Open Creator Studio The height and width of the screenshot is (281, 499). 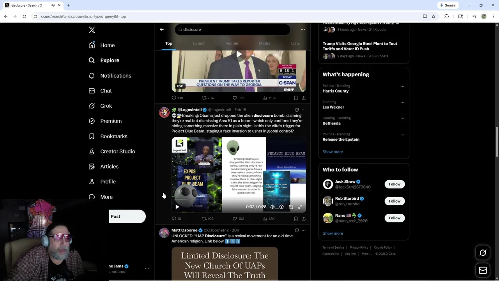coord(112,151)
